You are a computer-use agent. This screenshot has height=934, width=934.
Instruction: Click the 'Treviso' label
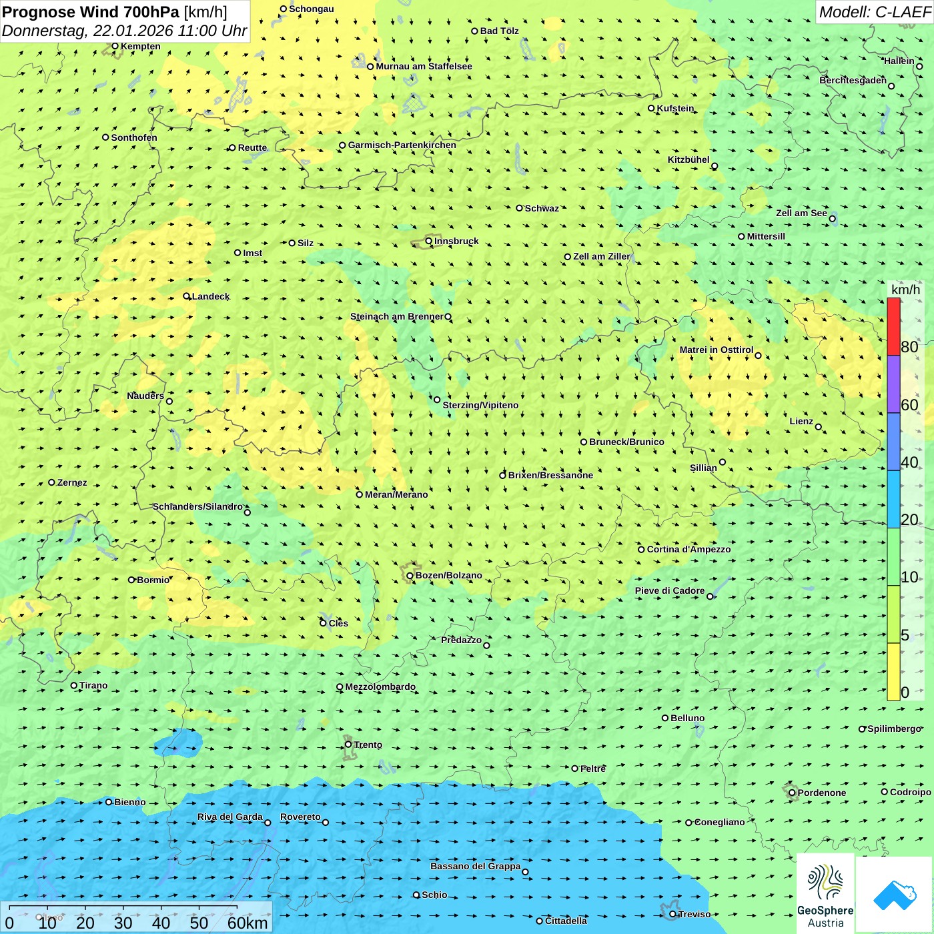[694, 914]
